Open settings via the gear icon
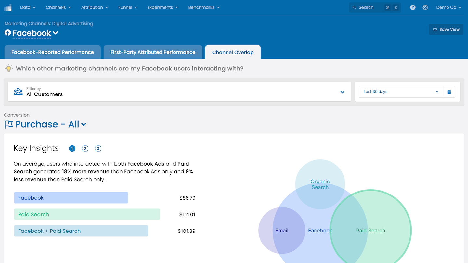 tap(425, 7)
